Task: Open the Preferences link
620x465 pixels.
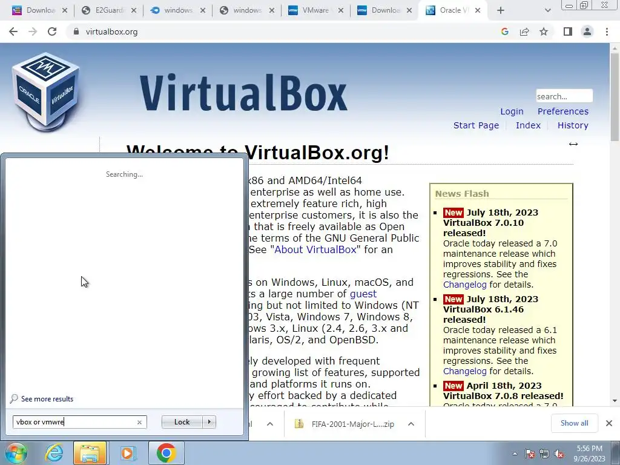Action: (562, 111)
